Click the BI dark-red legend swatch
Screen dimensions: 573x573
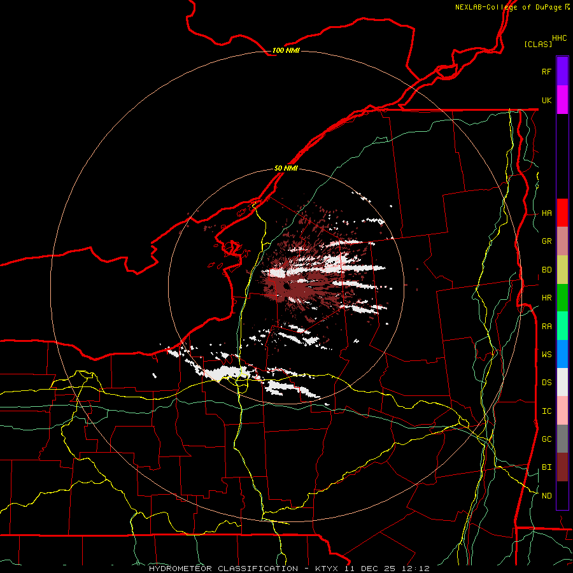point(562,467)
